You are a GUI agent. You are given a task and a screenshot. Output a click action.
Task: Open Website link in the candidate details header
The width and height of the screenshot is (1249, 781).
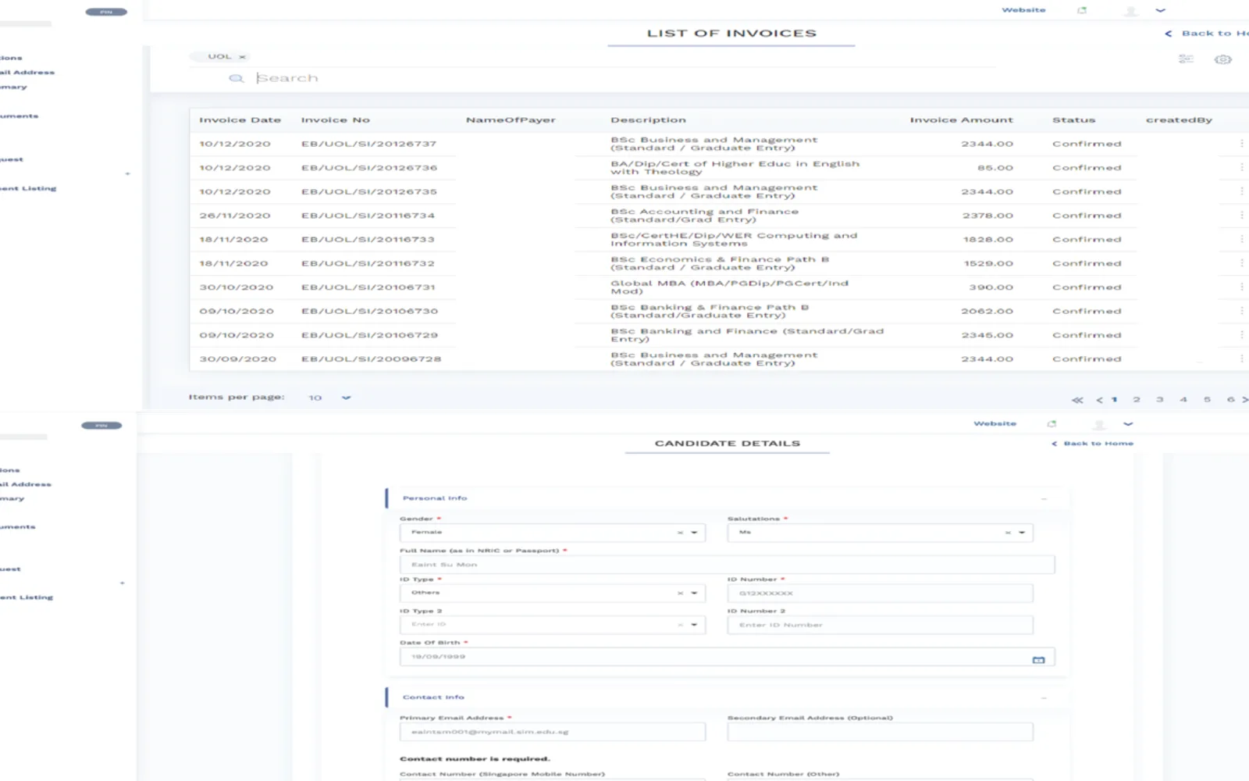[x=995, y=424]
